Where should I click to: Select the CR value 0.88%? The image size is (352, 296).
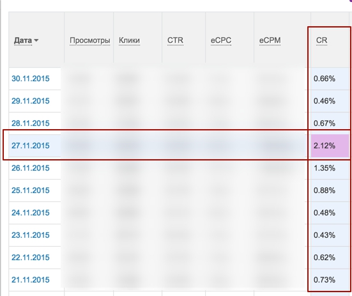pos(325,191)
